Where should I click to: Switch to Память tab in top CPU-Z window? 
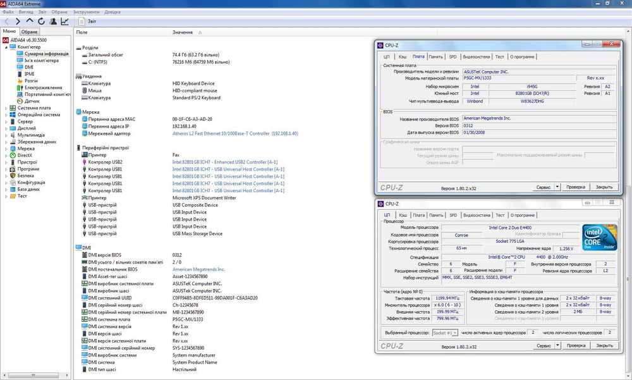(x=435, y=57)
